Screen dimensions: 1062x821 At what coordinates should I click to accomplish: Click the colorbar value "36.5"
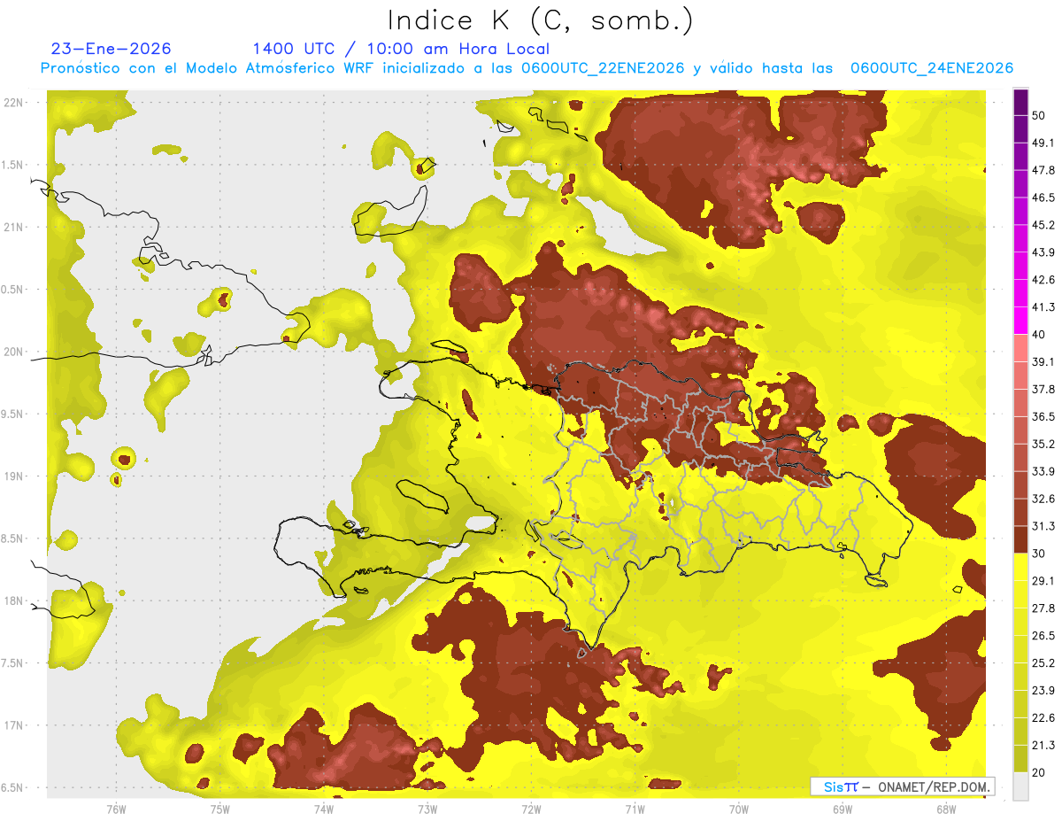pos(1043,416)
